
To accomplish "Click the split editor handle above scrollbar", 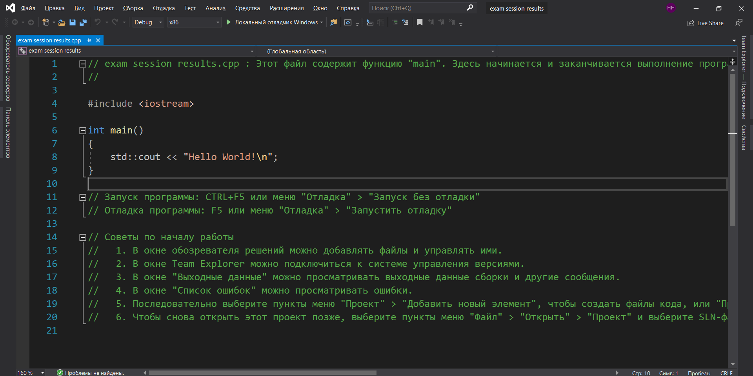I will tap(733, 62).
